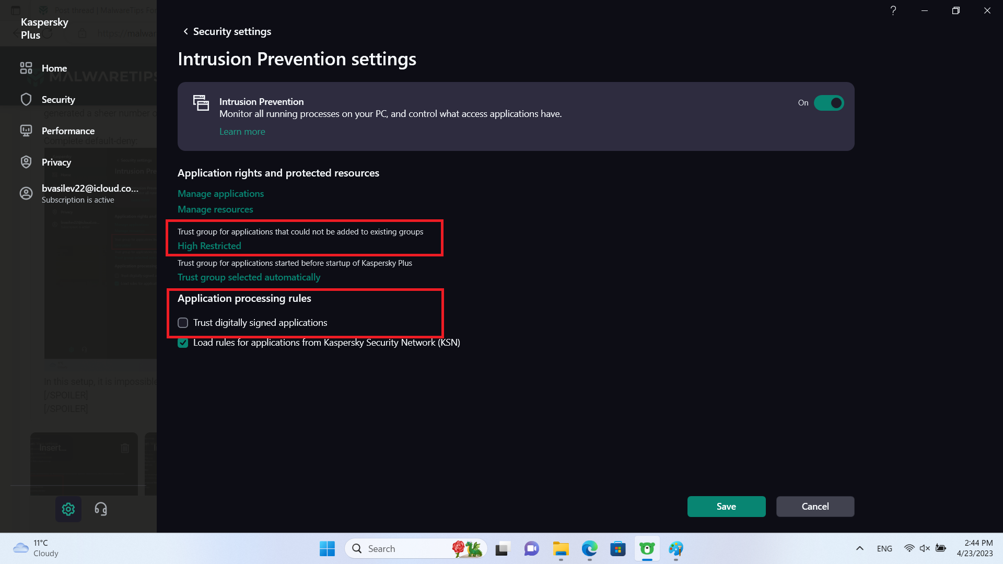
Task: Click the Save button
Action: (726, 507)
